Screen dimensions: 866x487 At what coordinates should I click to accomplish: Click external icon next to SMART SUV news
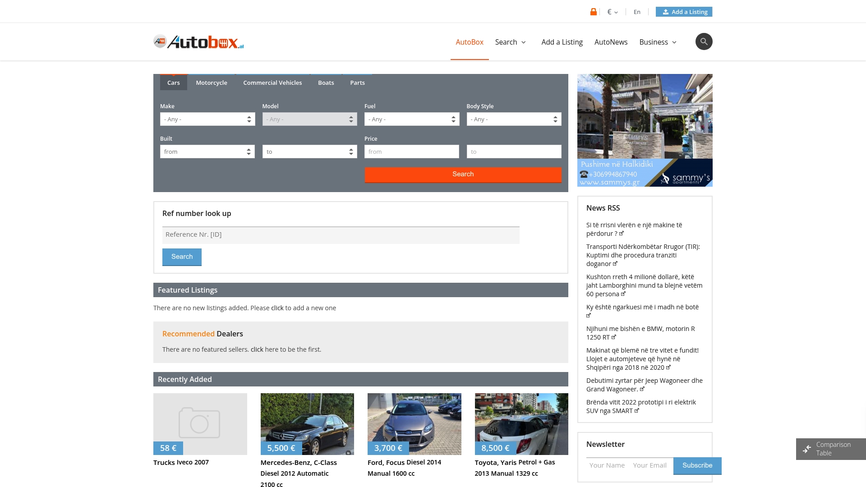[x=637, y=410]
